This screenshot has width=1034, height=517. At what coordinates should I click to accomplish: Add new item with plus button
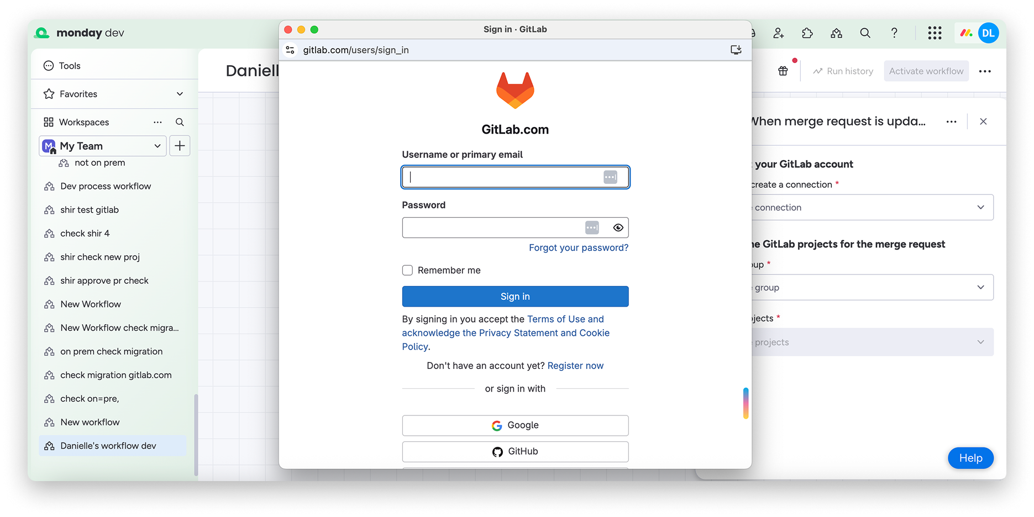point(180,146)
